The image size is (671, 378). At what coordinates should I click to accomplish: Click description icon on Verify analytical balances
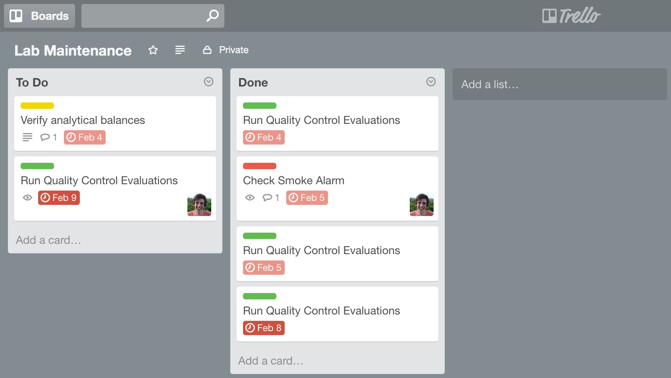pyautogui.click(x=27, y=137)
